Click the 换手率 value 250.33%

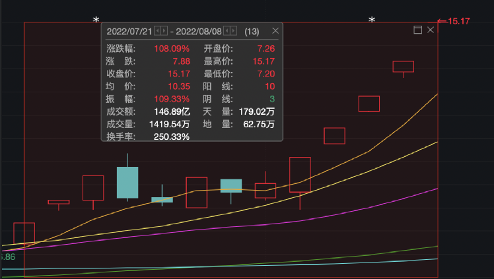point(172,137)
